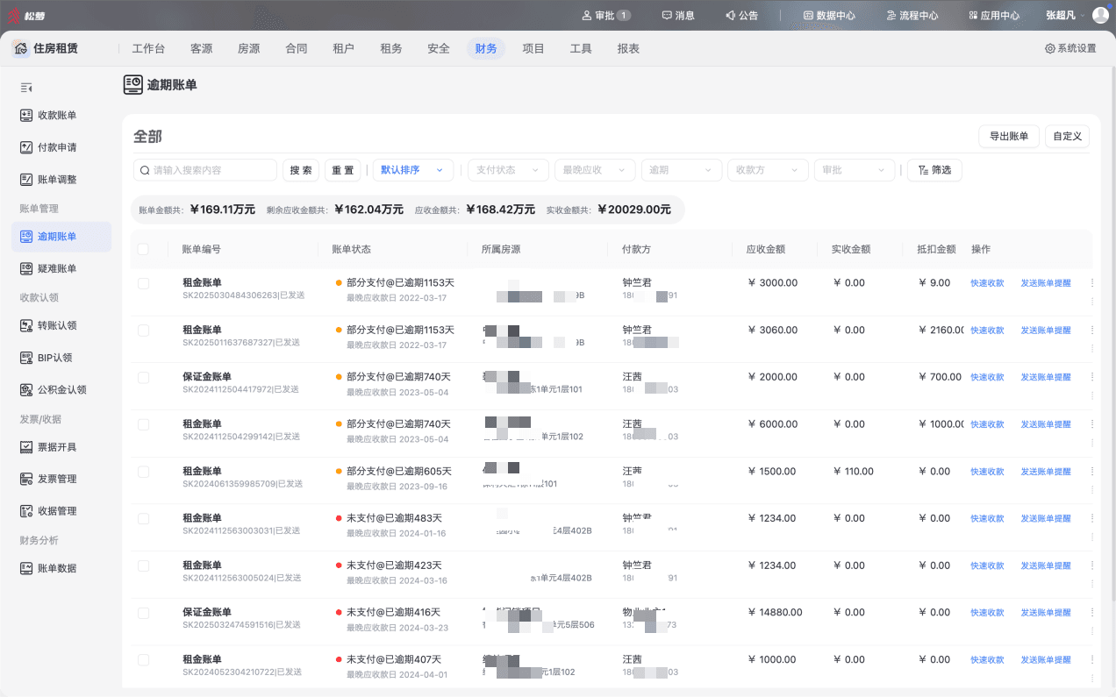Click the user avatar next to 张超凡
This screenshot has height=697, width=1116.
coord(1100,15)
